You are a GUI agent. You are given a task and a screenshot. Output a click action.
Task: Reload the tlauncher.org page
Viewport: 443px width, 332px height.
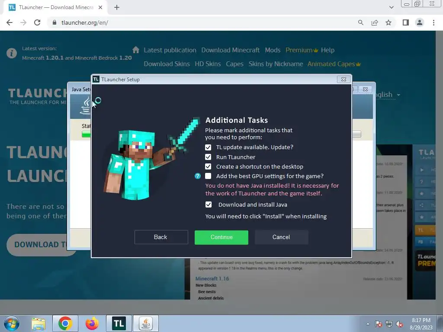[37, 22]
